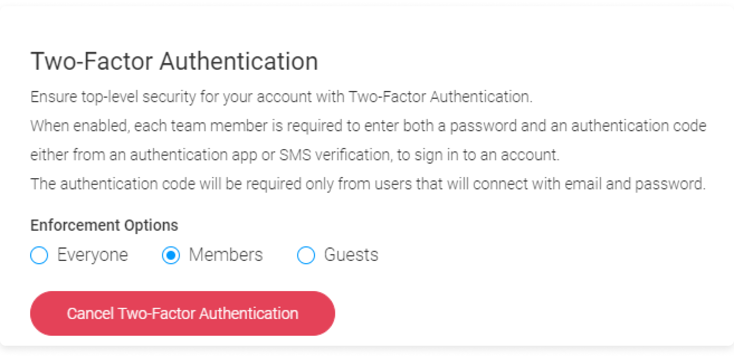Image resolution: width=734 pixels, height=358 pixels.
Task: Enable the Guests radio option
Action: [306, 255]
